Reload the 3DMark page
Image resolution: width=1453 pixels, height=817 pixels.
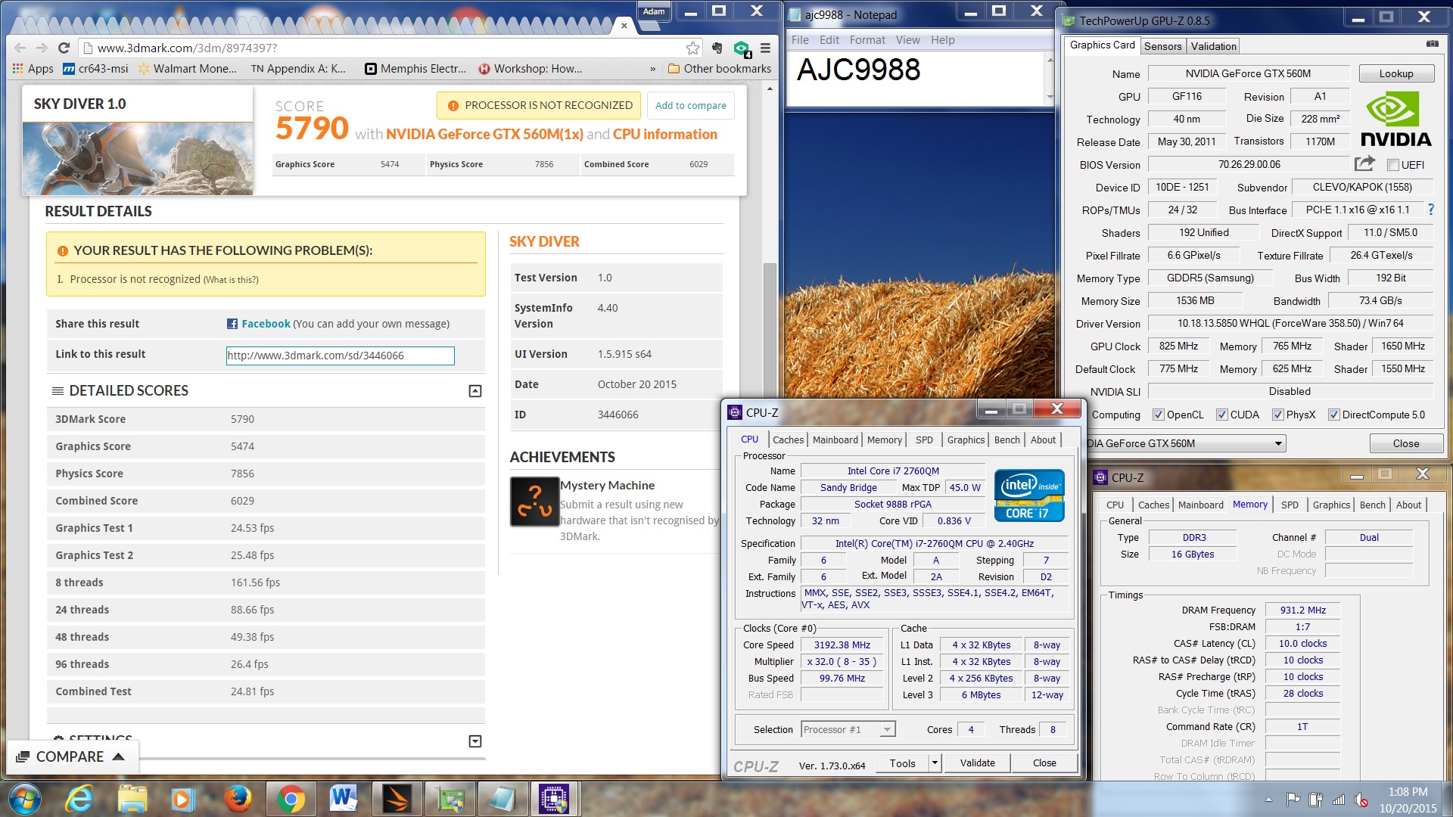point(64,48)
